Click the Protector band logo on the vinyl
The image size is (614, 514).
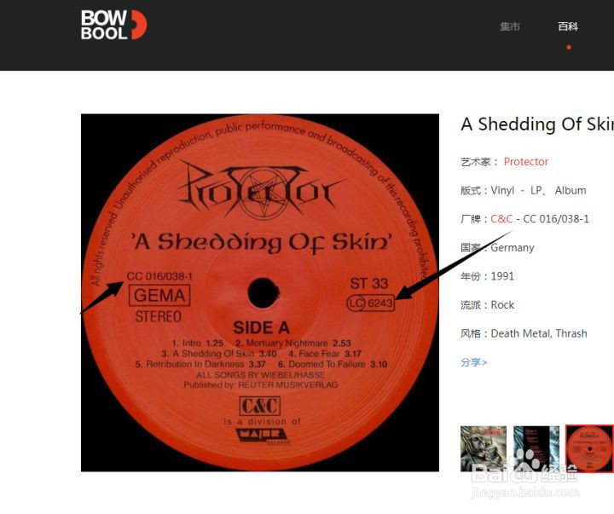click(x=260, y=188)
